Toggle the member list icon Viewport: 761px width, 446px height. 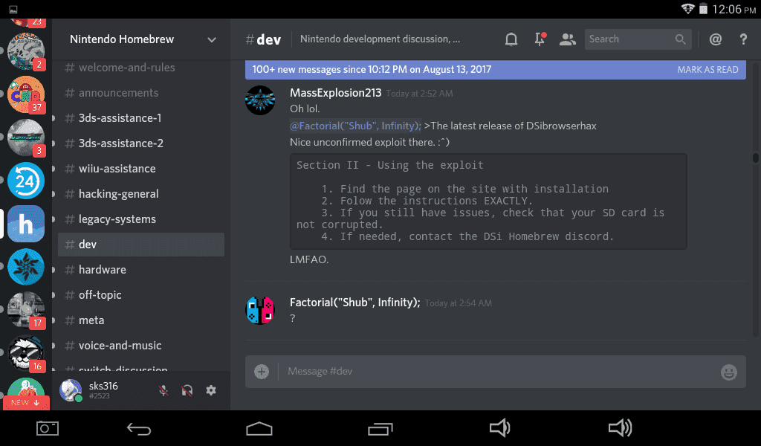567,39
